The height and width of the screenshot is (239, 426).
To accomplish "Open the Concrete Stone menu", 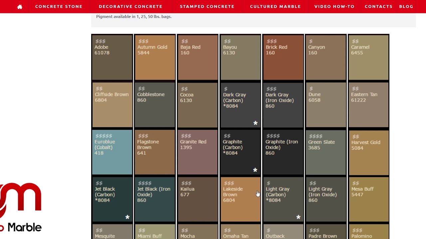I will click(x=59, y=6).
